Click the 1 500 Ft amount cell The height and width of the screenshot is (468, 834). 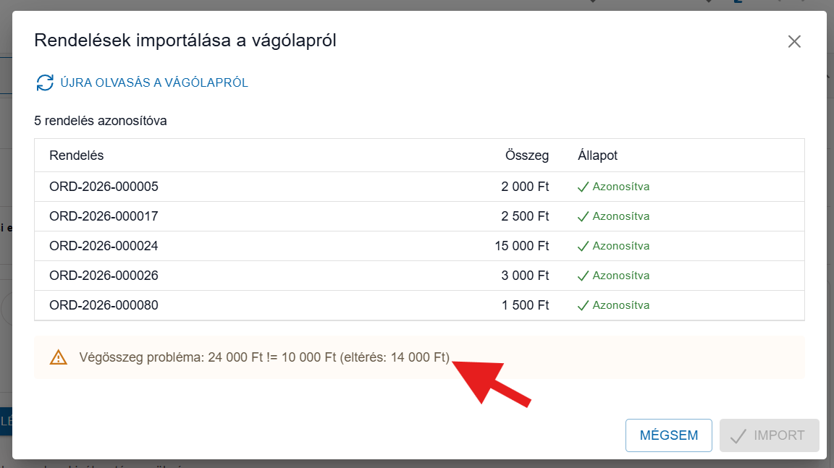point(525,305)
